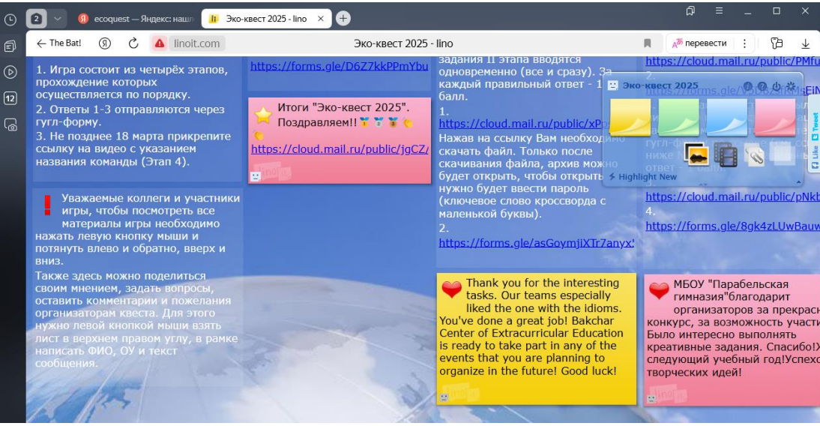Screen dimensions: 820x426
Task: Open the bookmarks manager icon in title bar
Action: pyautogui.click(x=690, y=11)
